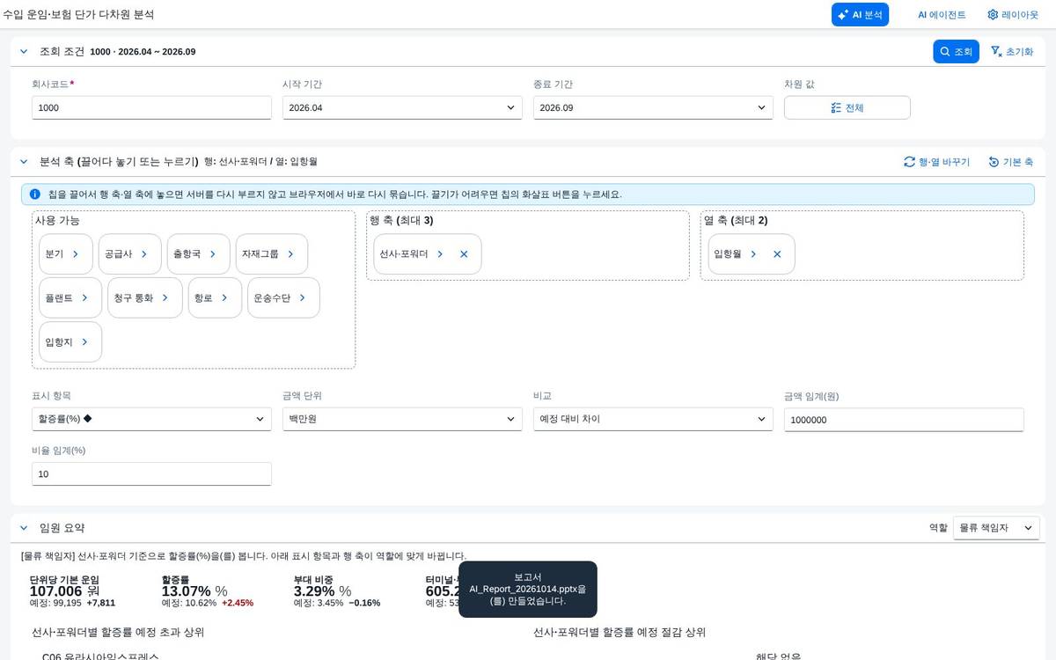Collapse the 임원 요약 section

tap(24, 528)
